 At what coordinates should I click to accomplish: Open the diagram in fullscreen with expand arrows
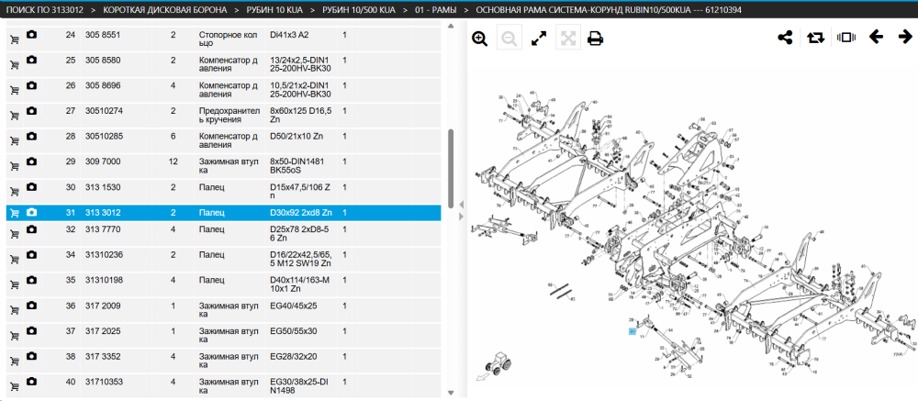[x=539, y=39]
